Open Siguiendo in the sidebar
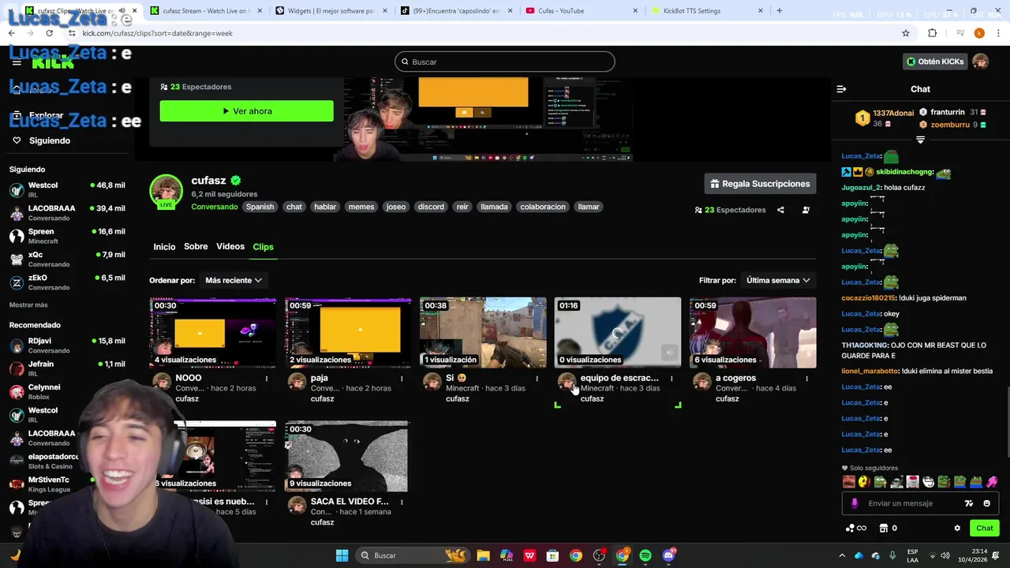The image size is (1010, 568). click(x=49, y=140)
